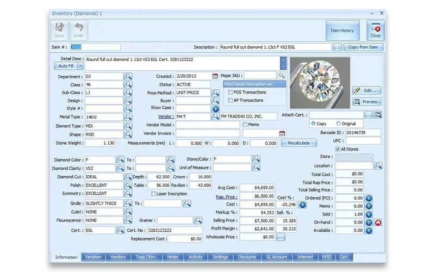The width and height of the screenshot is (435, 272).
Task: Toggle Laser Inscription checkbox
Action: pos(153,194)
